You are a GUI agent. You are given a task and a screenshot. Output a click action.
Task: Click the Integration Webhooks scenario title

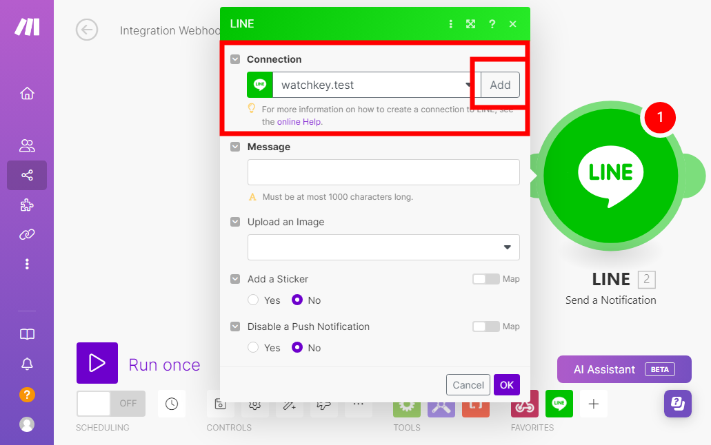170,30
